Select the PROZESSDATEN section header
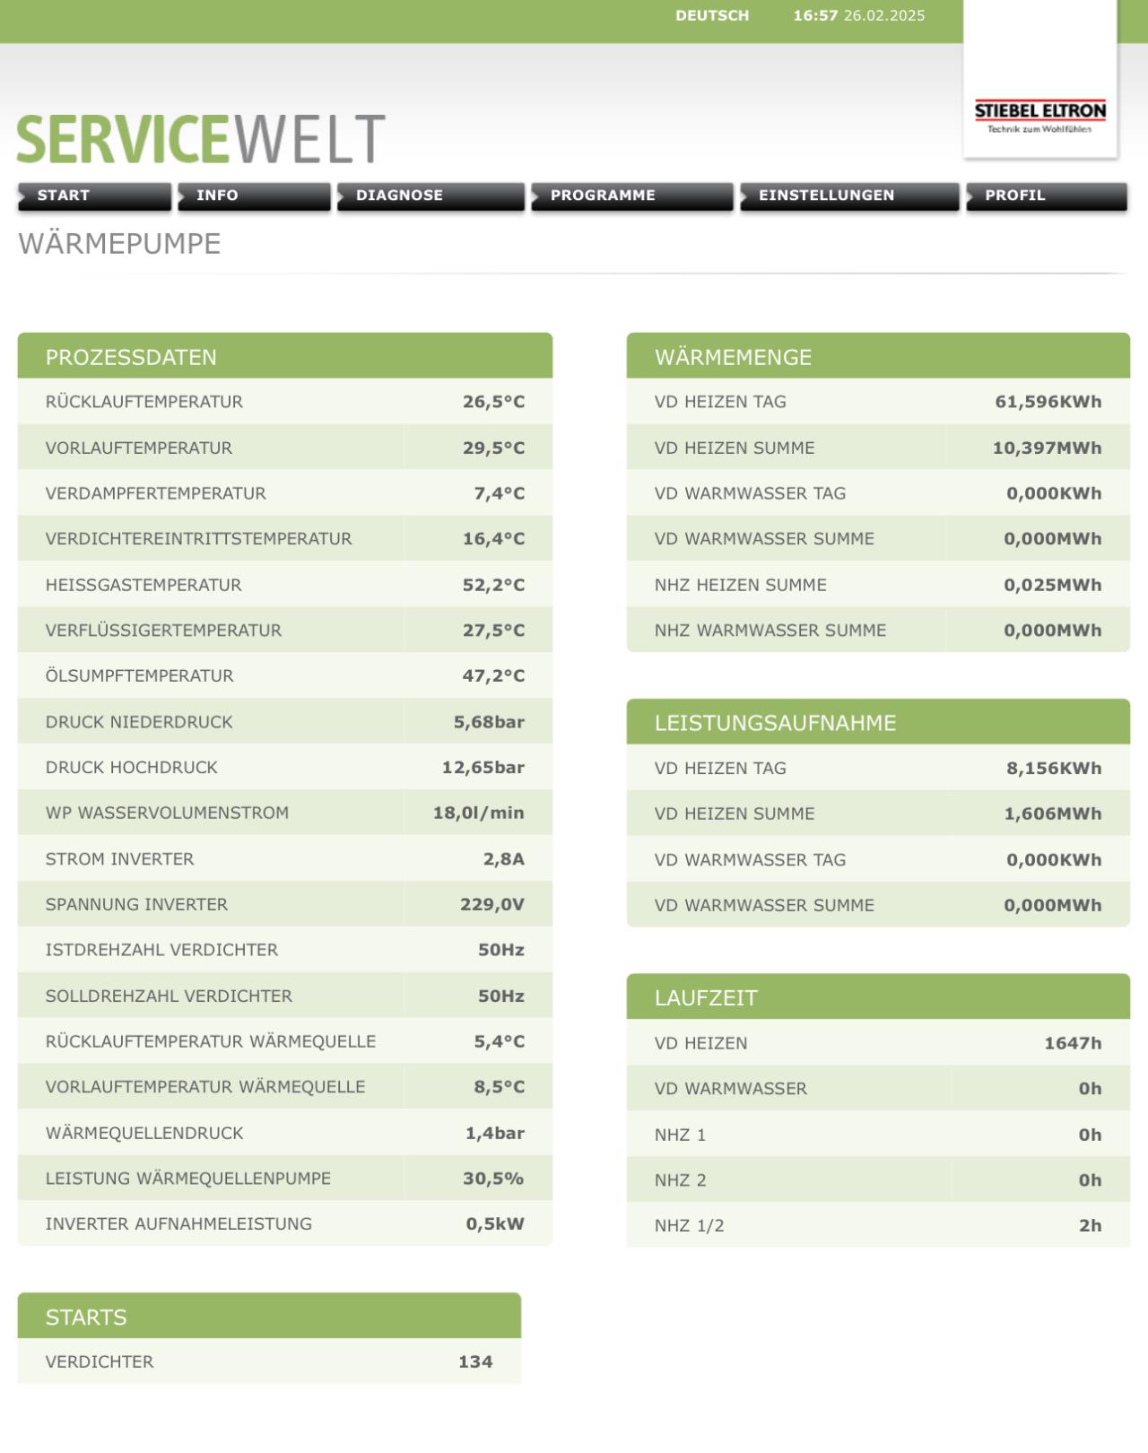Screen dimensions: 1148x1453 (284, 356)
